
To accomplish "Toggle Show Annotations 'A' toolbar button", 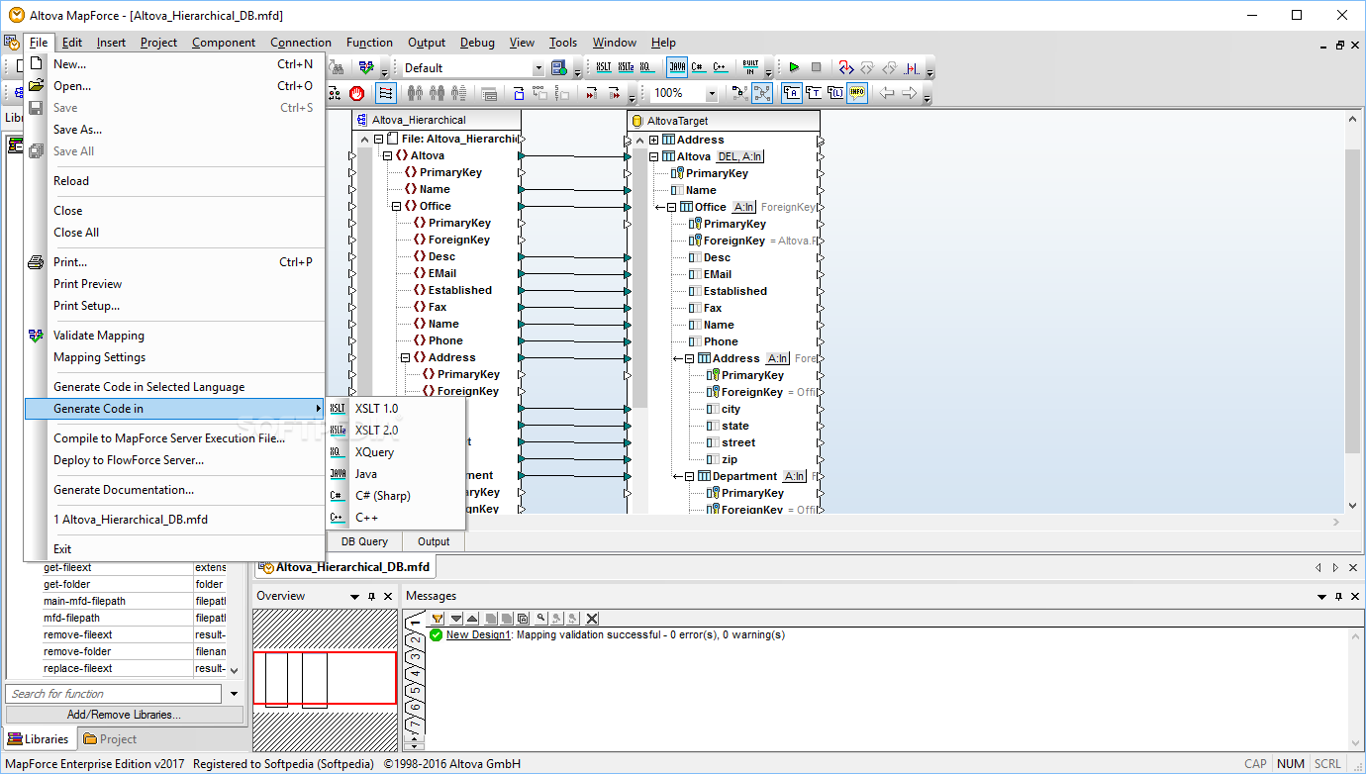I will coord(793,93).
